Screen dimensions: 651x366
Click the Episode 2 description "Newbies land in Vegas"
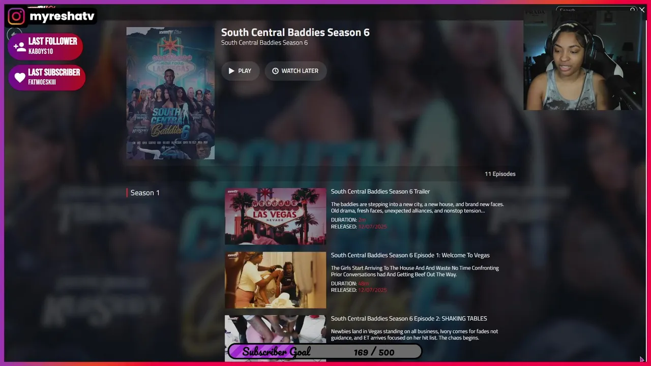click(x=415, y=334)
